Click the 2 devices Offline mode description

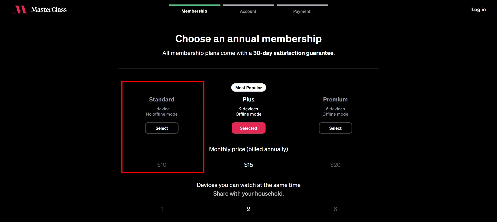point(248,111)
